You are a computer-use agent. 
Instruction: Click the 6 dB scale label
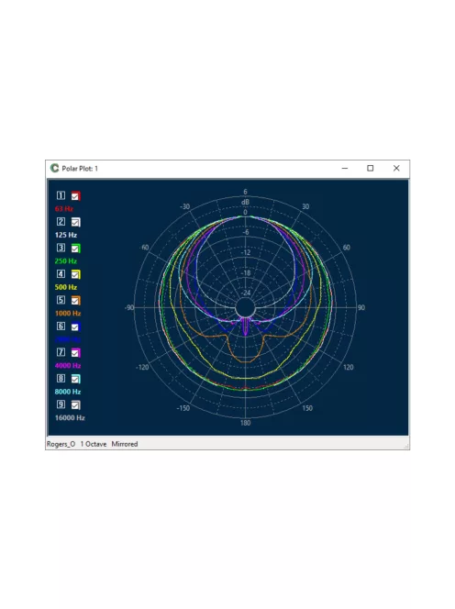245,192
